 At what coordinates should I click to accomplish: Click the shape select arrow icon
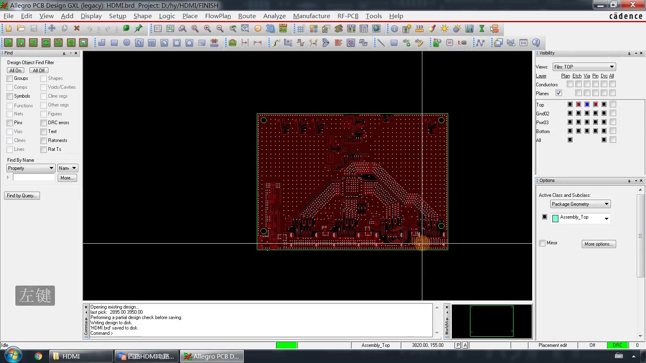click(139, 42)
